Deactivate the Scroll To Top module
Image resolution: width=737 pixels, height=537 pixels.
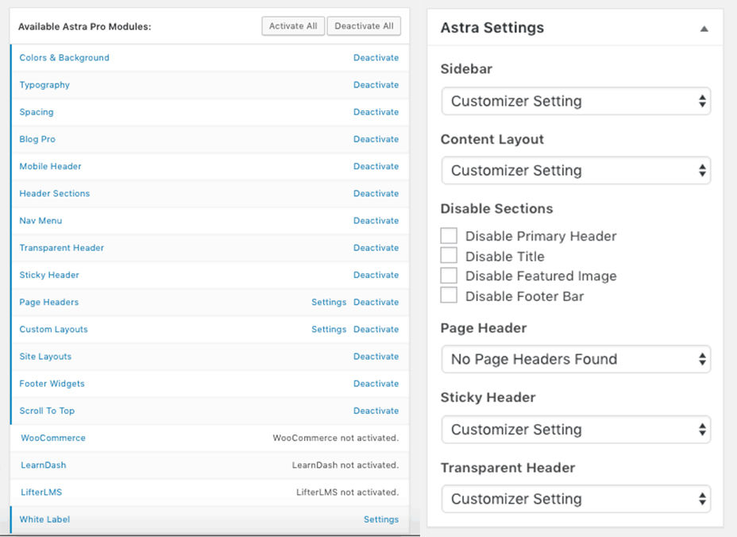pos(376,411)
